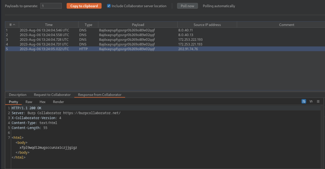Click the Server header line in response
The height and width of the screenshot is (169, 325).
(66, 113)
